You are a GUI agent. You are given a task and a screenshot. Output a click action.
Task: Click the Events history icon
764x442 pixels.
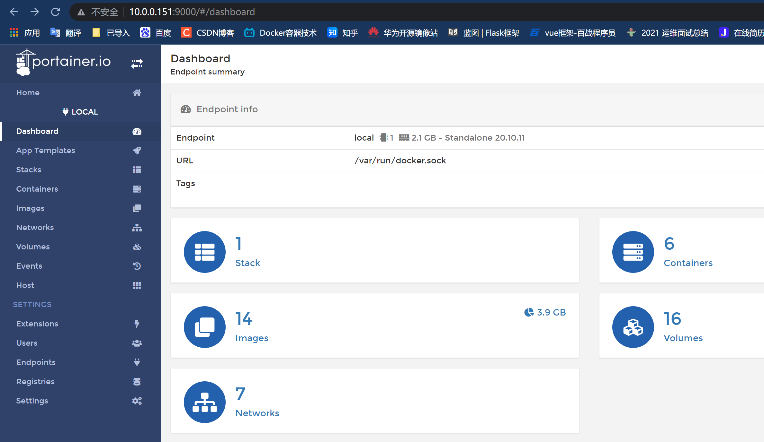pos(137,266)
